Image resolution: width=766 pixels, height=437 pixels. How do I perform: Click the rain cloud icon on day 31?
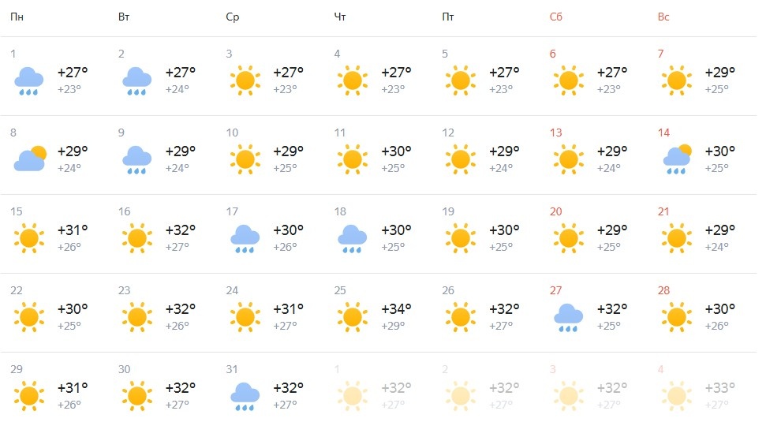click(245, 397)
